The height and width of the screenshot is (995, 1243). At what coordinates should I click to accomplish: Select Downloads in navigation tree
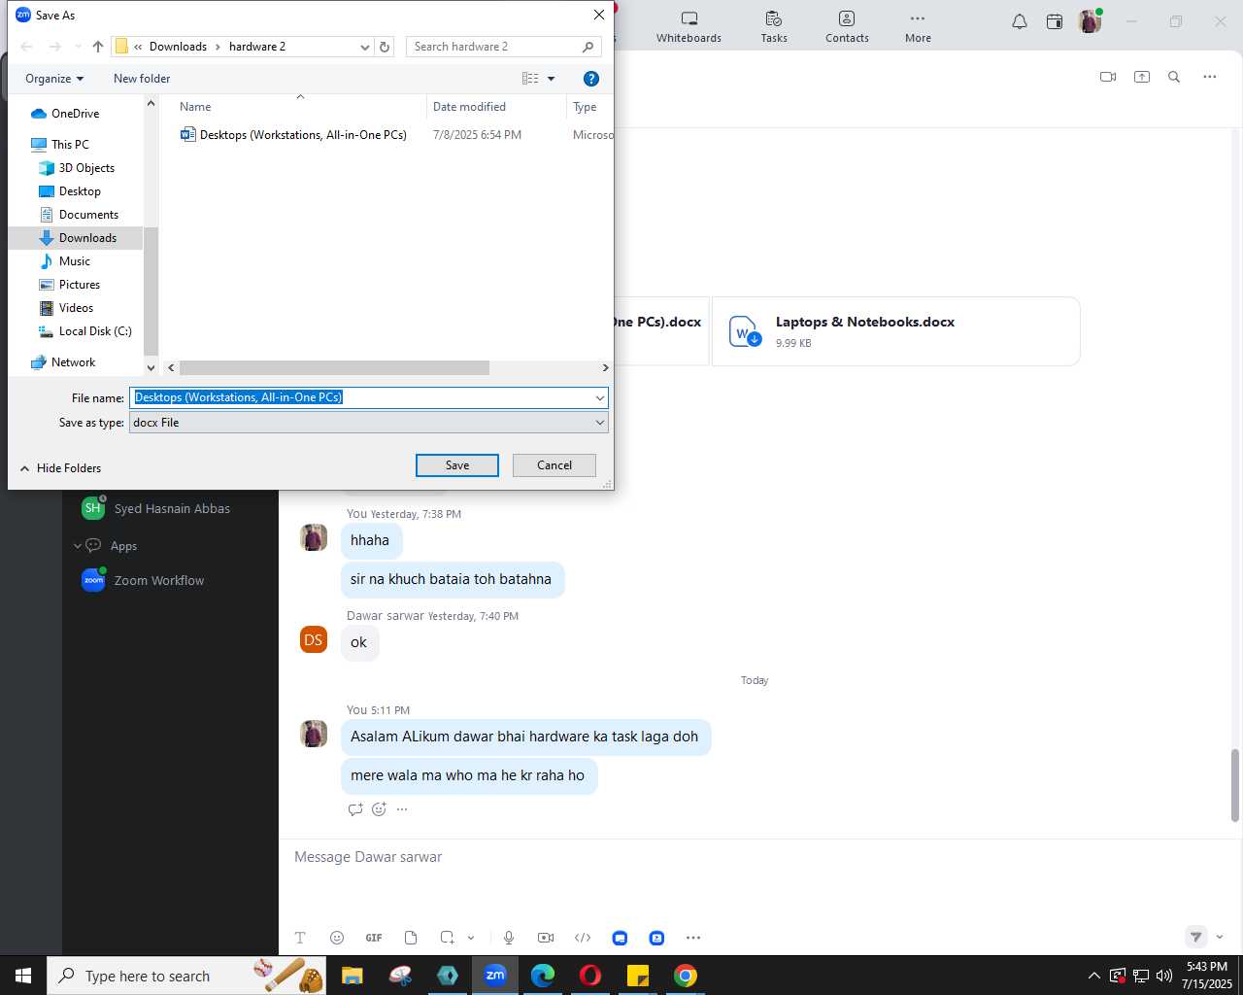point(87,238)
